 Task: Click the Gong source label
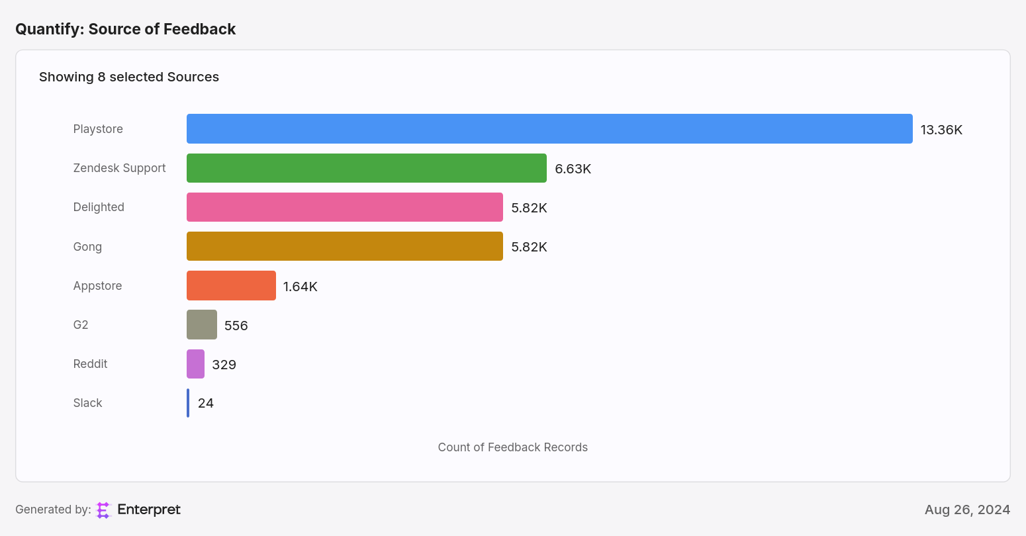click(x=87, y=247)
